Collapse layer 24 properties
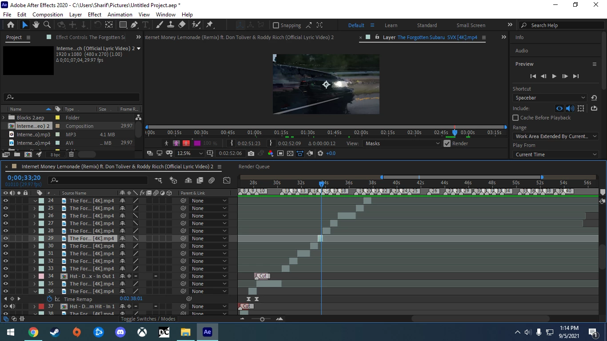This screenshot has height=341, width=607. (x=35, y=201)
